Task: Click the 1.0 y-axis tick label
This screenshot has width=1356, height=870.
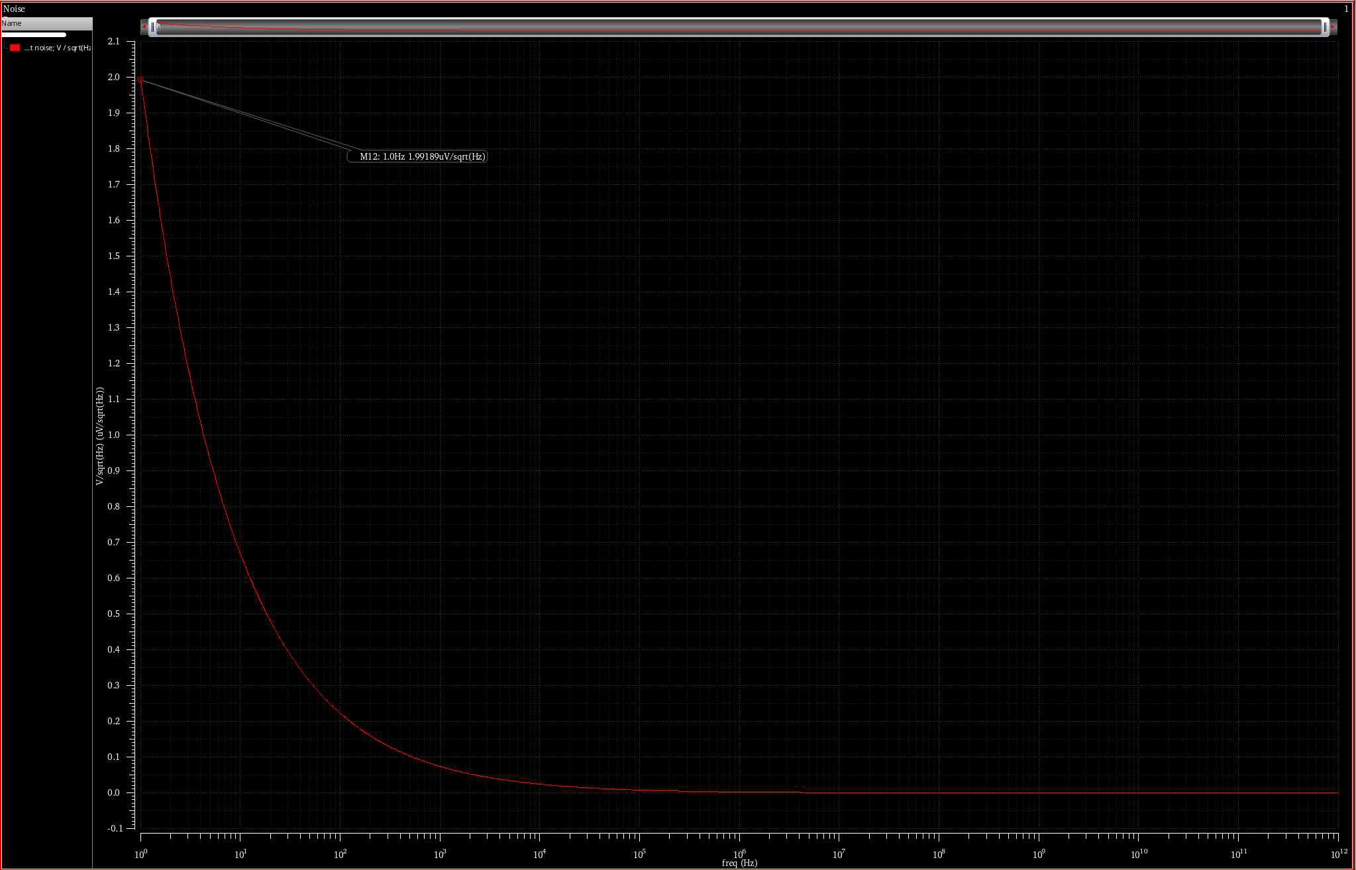Action: 114,435
